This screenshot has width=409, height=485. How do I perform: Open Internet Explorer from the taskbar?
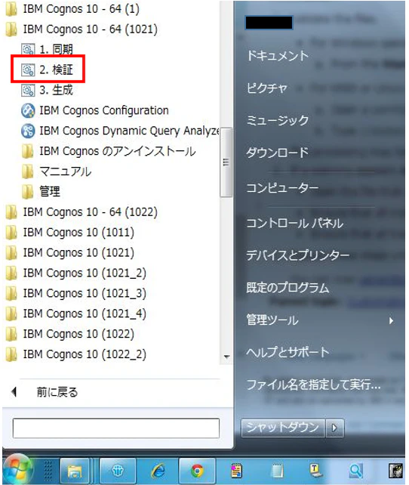coord(158,471)
